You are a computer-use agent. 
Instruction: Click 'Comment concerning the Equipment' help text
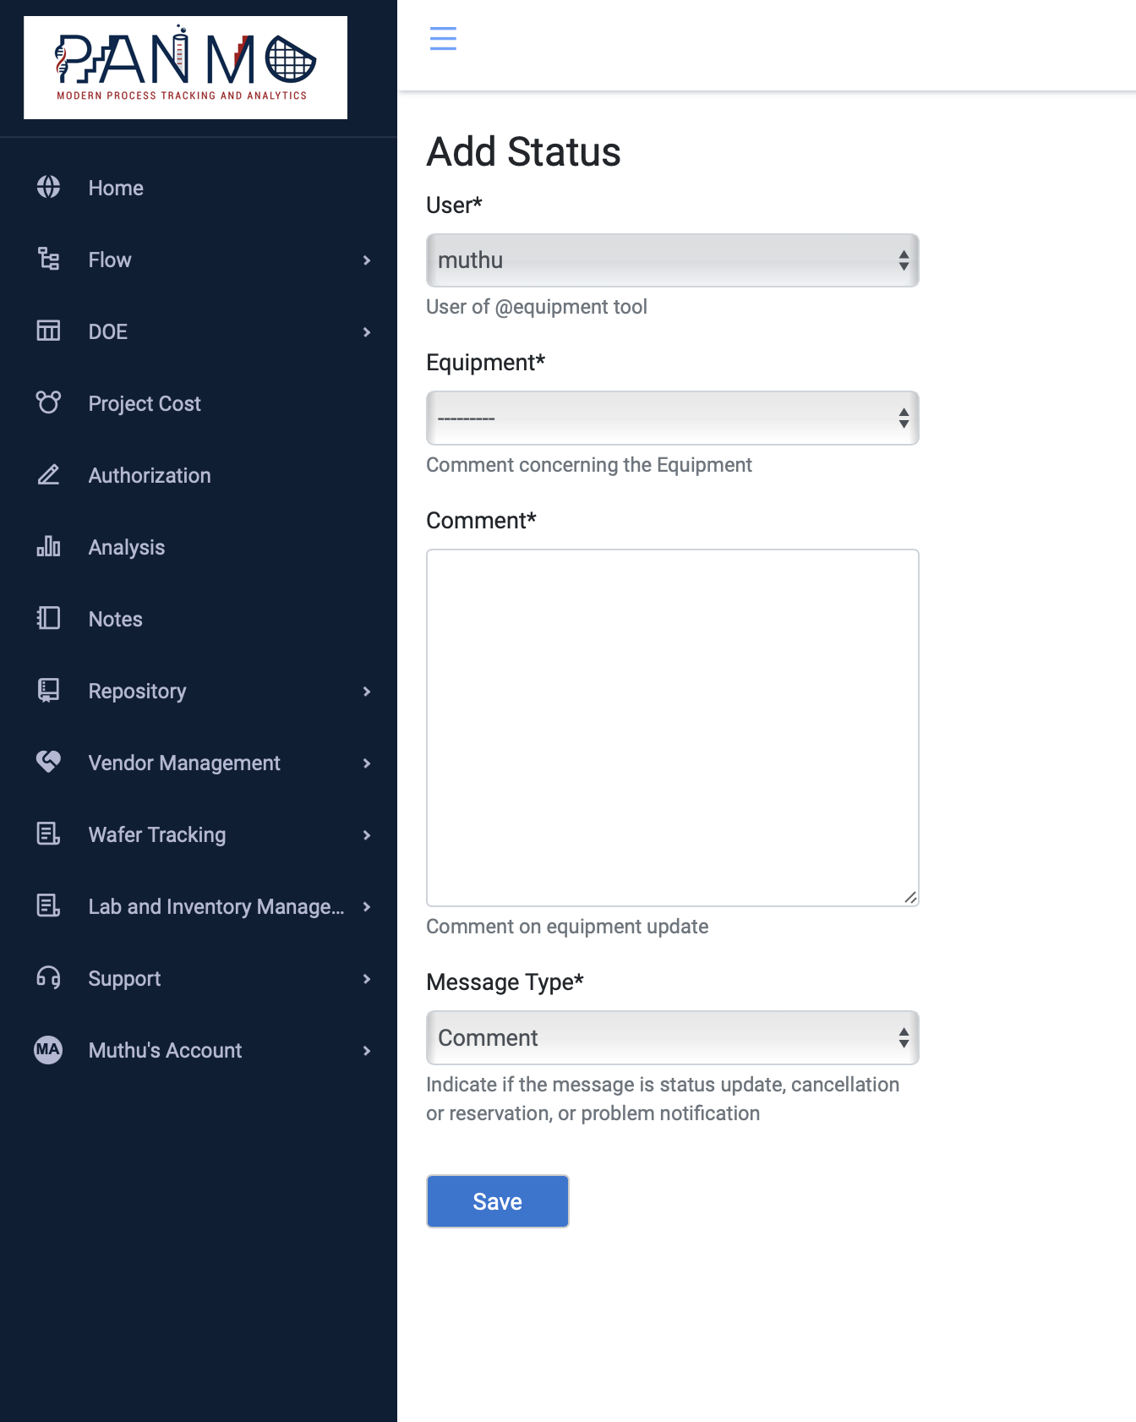(x=589, y=465)
